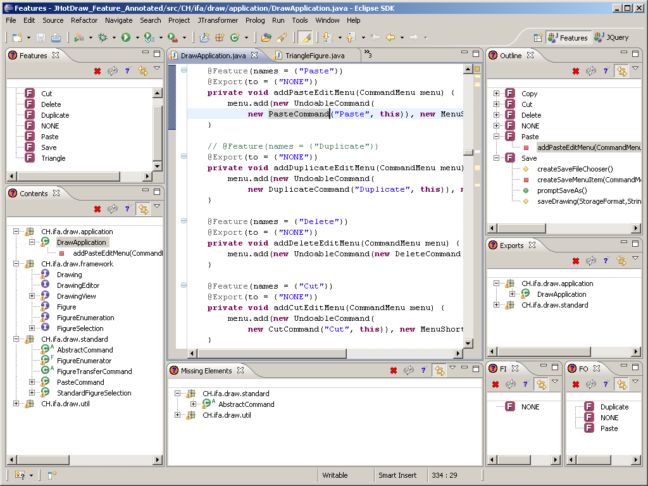Close the DrawApplication.java editor tab
This screenshot has width=648, height=486.
click(254, 55)
